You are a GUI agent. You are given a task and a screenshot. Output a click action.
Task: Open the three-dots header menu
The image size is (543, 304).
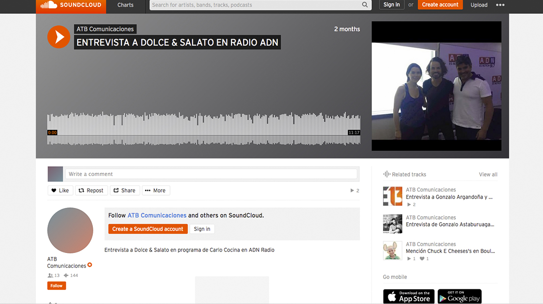coord(500,5)
